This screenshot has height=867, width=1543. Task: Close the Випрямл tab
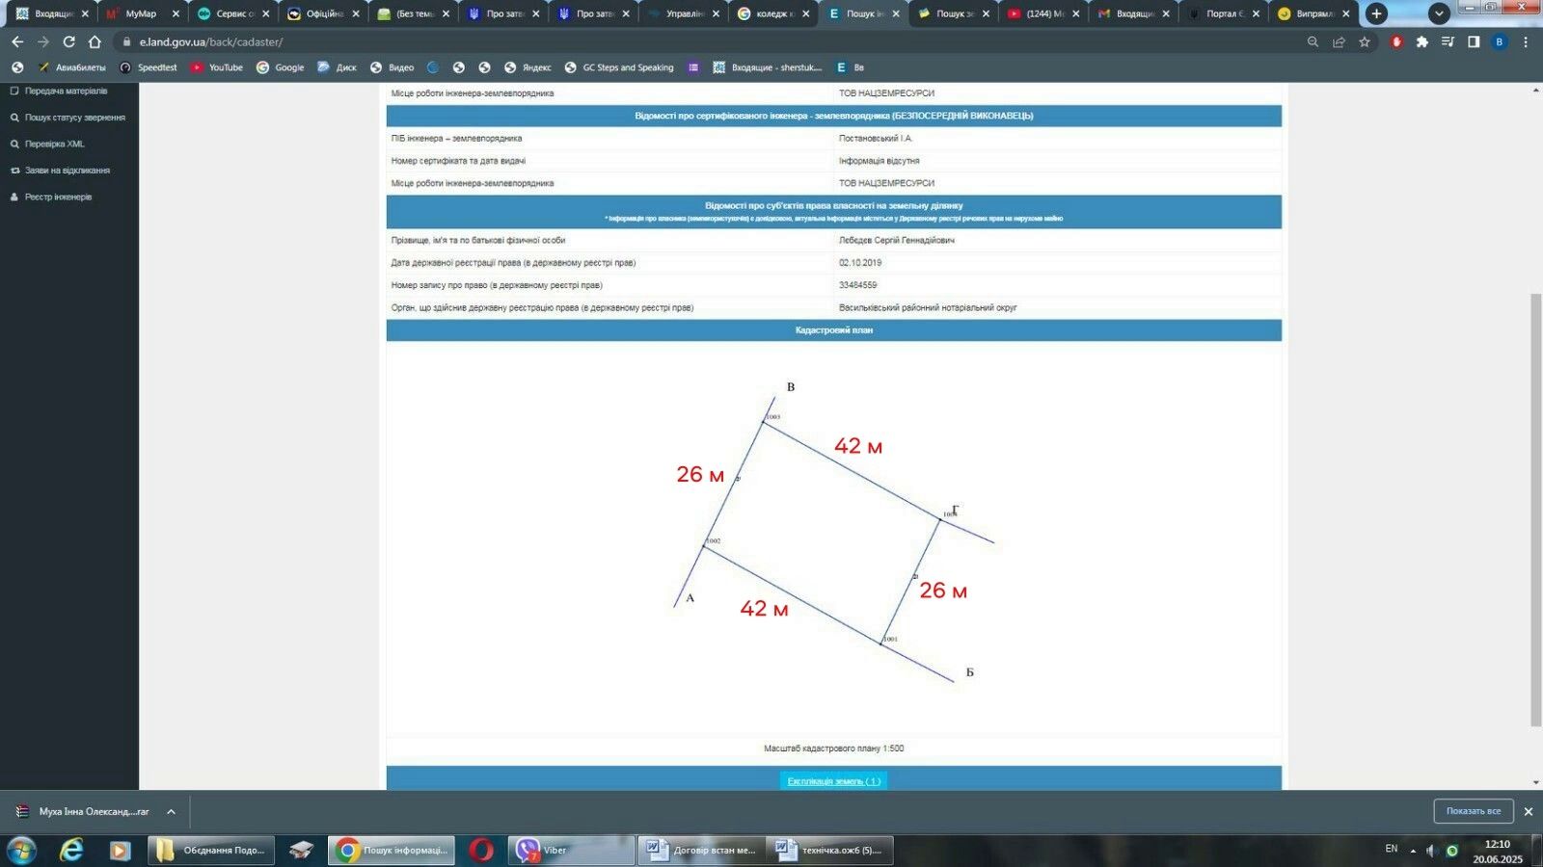pos(1345,13)
